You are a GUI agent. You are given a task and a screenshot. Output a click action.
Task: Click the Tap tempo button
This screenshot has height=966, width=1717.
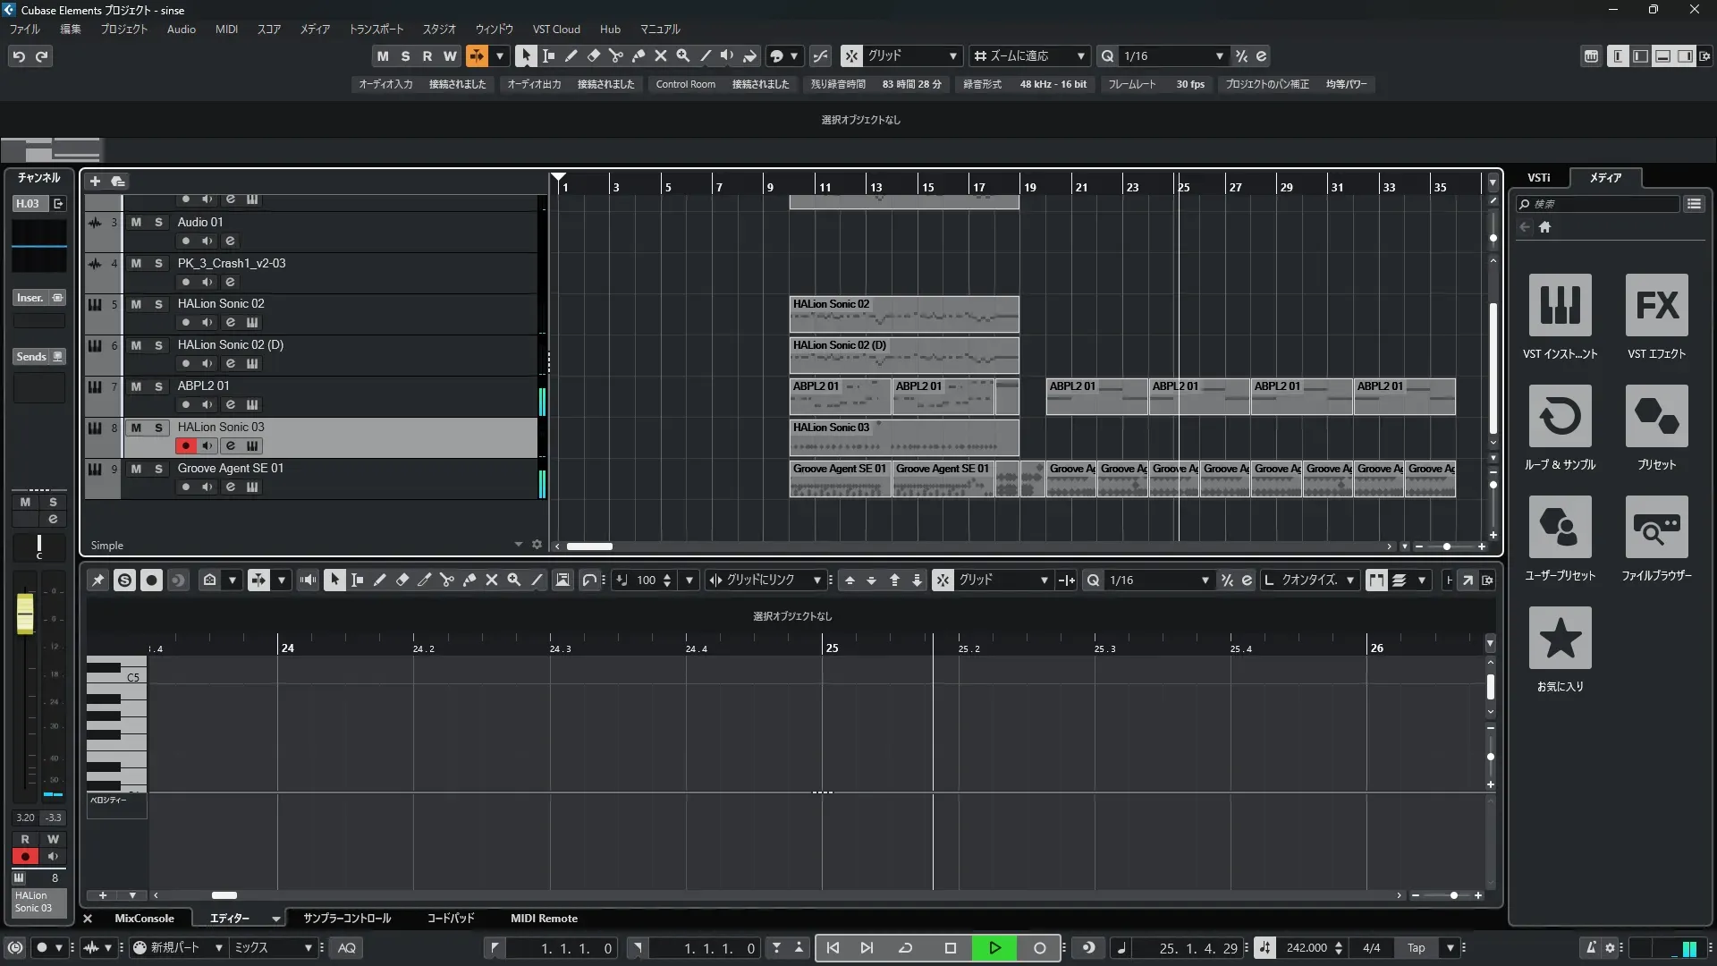[1416, 948]
